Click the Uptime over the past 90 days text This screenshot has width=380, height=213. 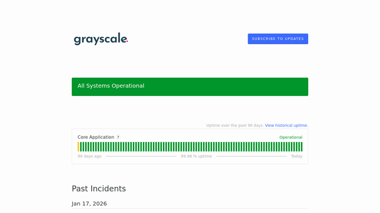pyautogui.click(x=235, y=125)
